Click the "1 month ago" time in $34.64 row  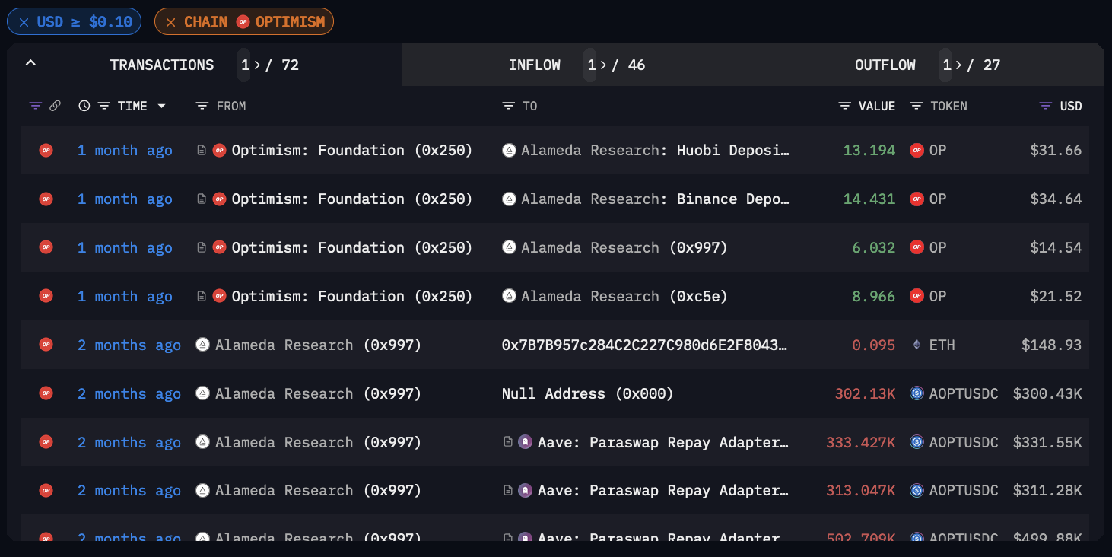[x=125, y=199]
